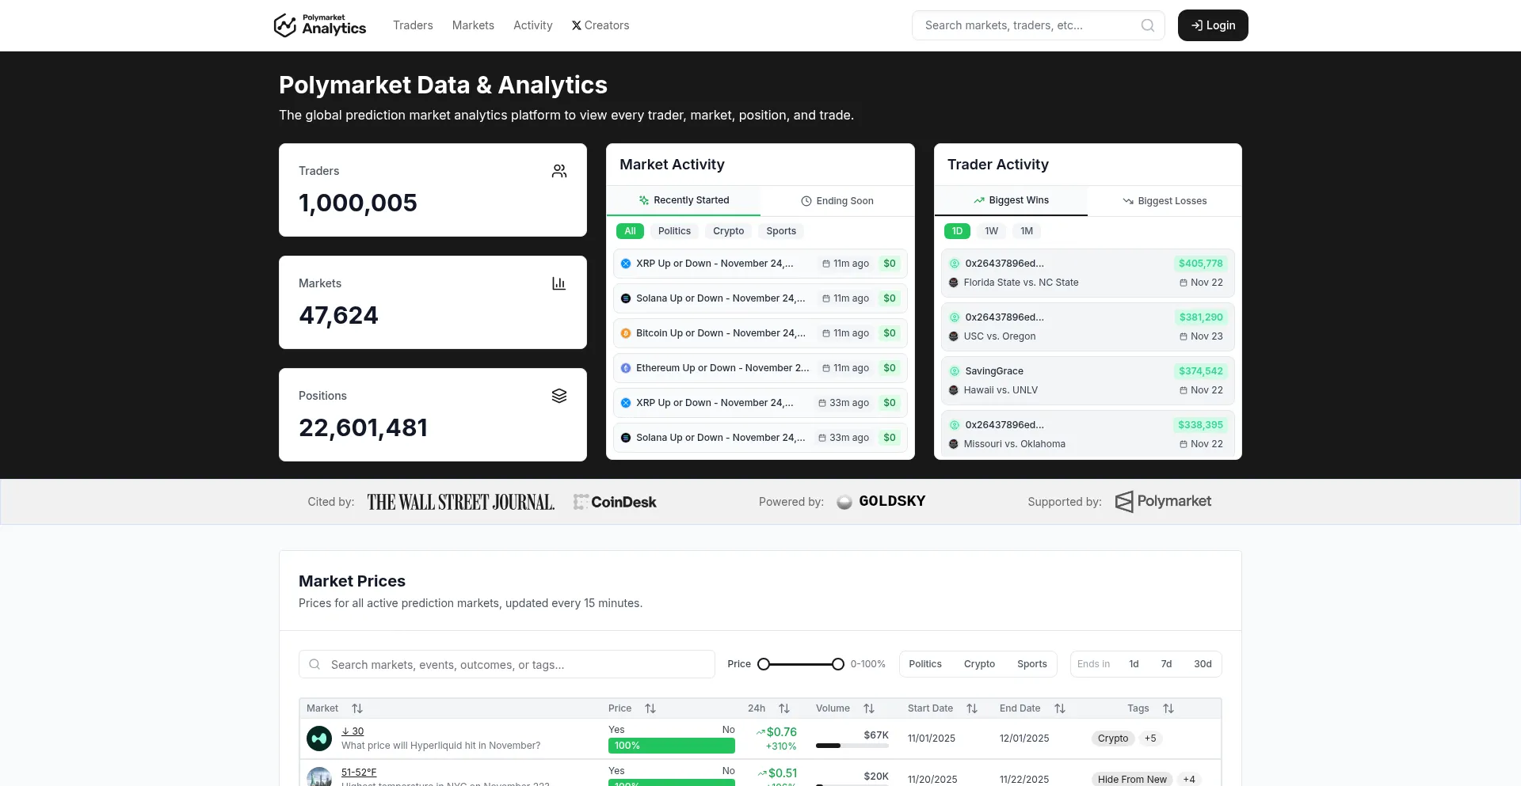Open the Creators nav link
The image size is (1521, 786).
pyautogui.click(x=600, y=25)
